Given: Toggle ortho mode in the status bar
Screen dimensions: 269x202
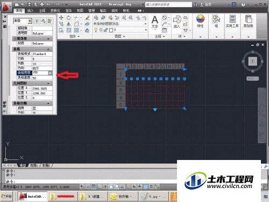Looking at the screenshot, I should coord(100,187).
